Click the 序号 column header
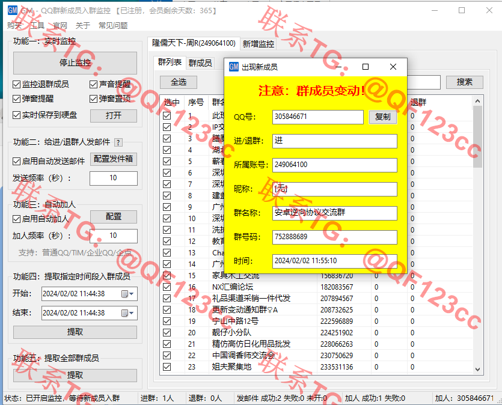The width and height of the screenshot is (502, 405). click(196, 102)
